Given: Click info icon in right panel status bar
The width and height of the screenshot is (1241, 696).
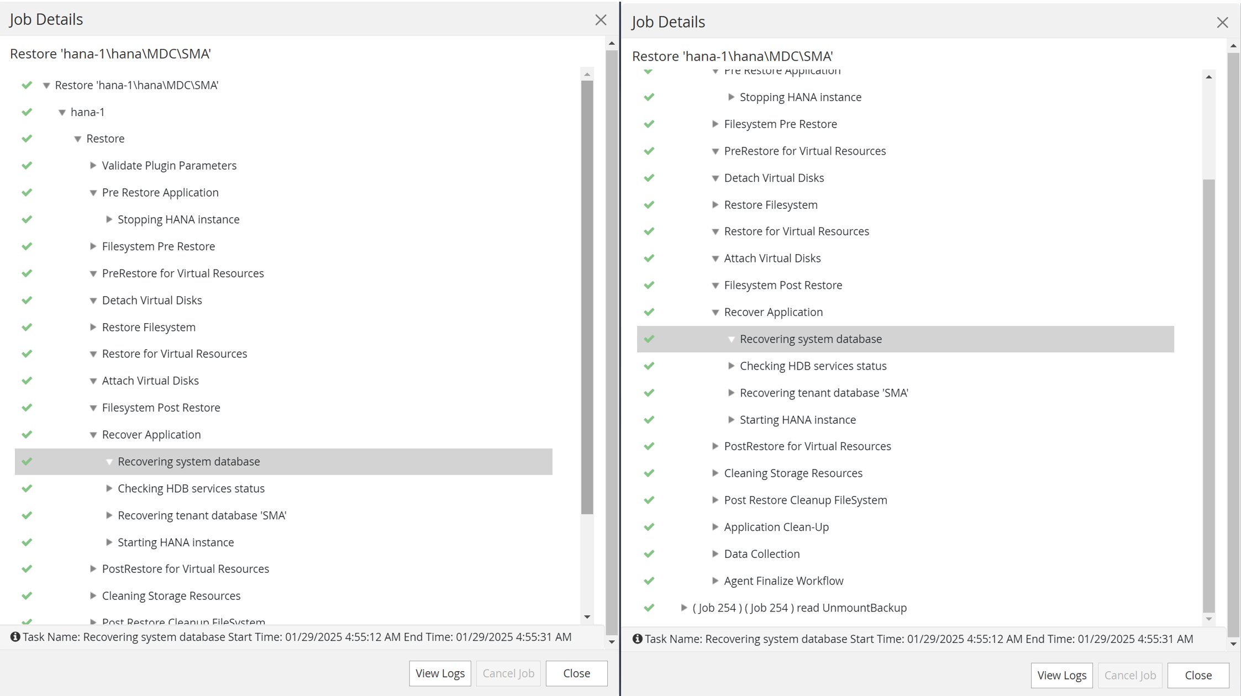Looking at the screenshot, I should 637,639.
